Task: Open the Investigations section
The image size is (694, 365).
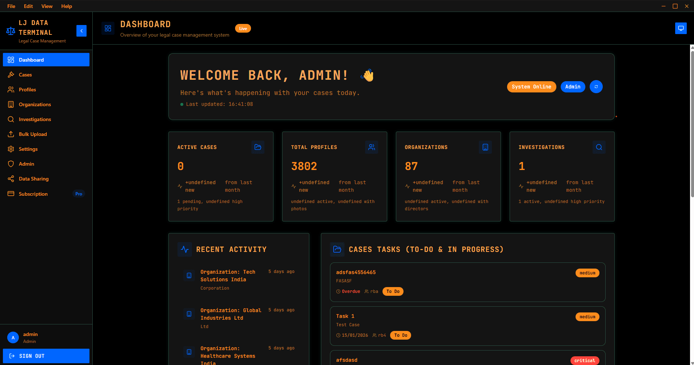Action: click(34, 119)
